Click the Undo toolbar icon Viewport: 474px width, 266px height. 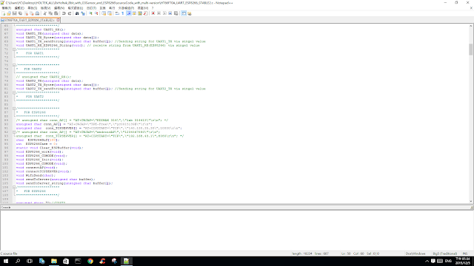tap(64, 13)
